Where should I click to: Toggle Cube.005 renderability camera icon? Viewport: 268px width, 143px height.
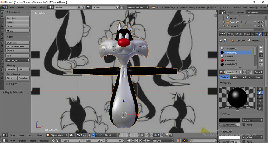point(263,22)
